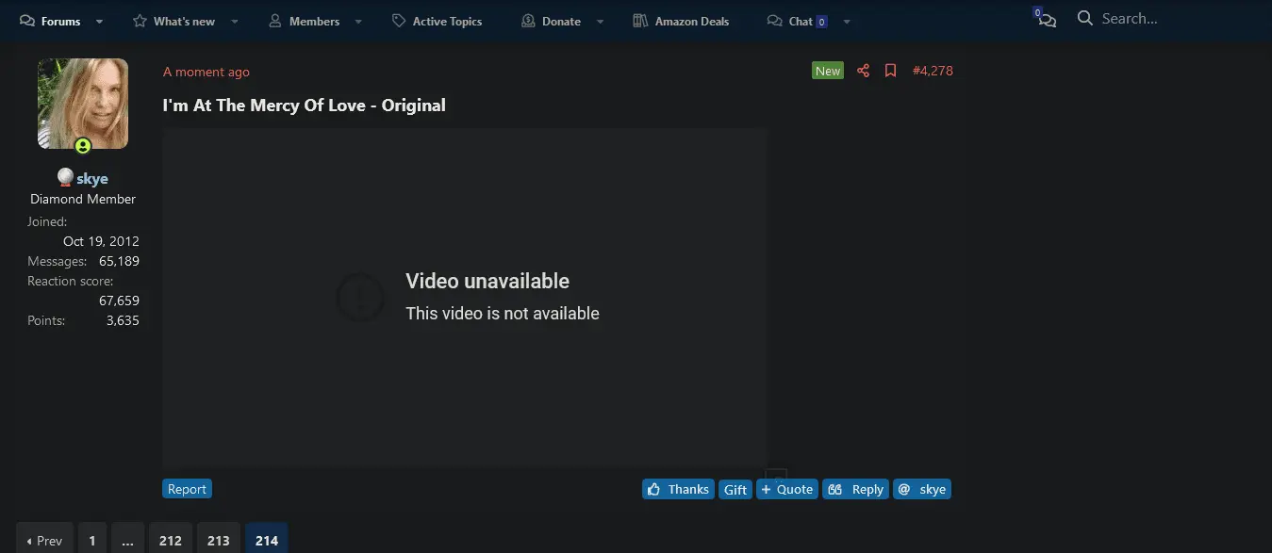The height and width of the screenshot is (553, 1272).
Task: Expand the What's new dropdown arrow
Action: click(x=235, y=22)
